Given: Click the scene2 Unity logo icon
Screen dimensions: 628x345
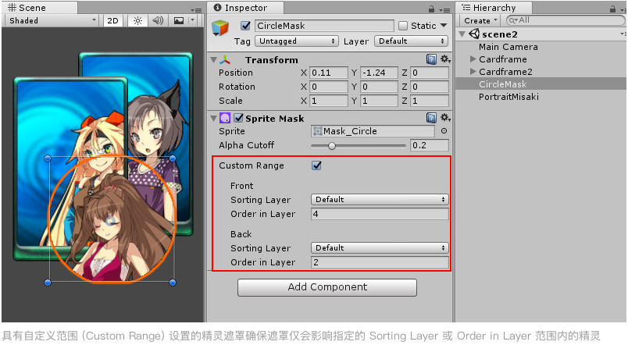Looking at the screenshot, I should tap(474, 34).
